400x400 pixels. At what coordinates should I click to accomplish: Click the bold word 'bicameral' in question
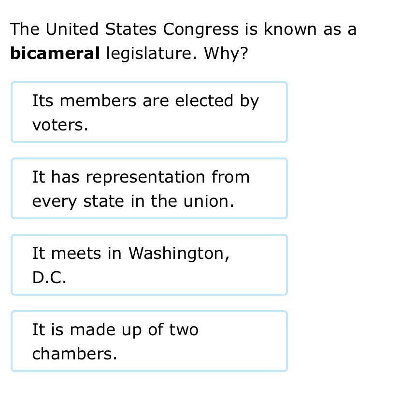tap(55, 53)
